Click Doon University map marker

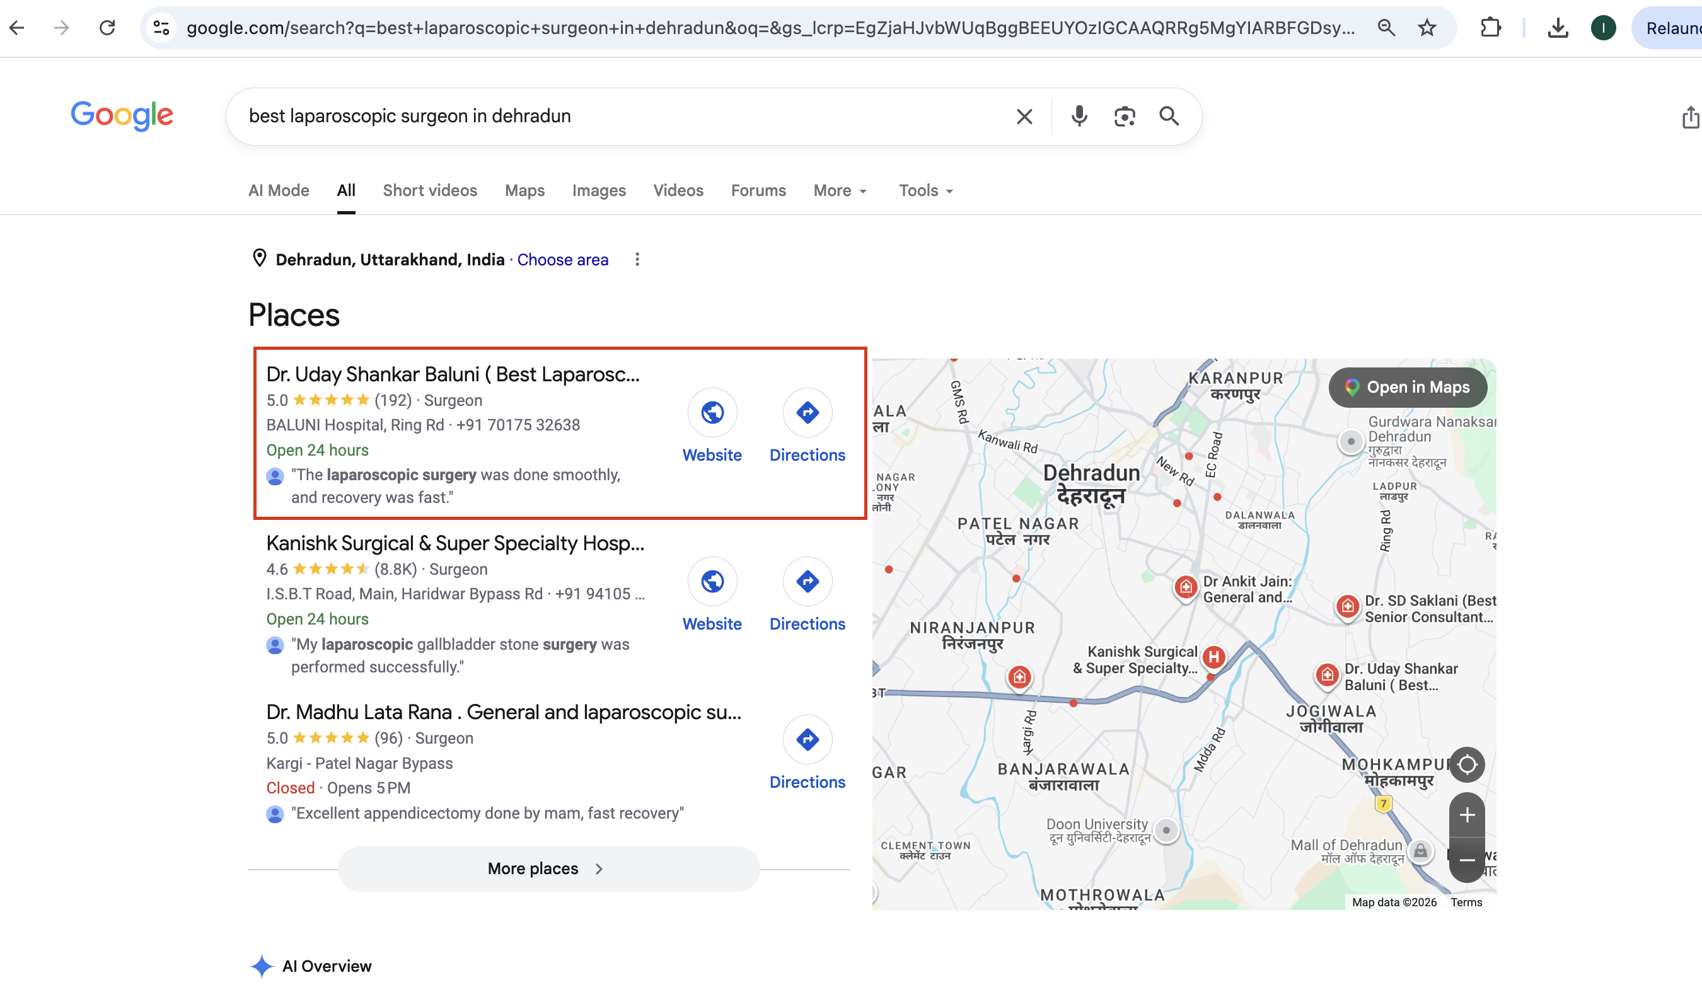click(x=1166, y=829)
